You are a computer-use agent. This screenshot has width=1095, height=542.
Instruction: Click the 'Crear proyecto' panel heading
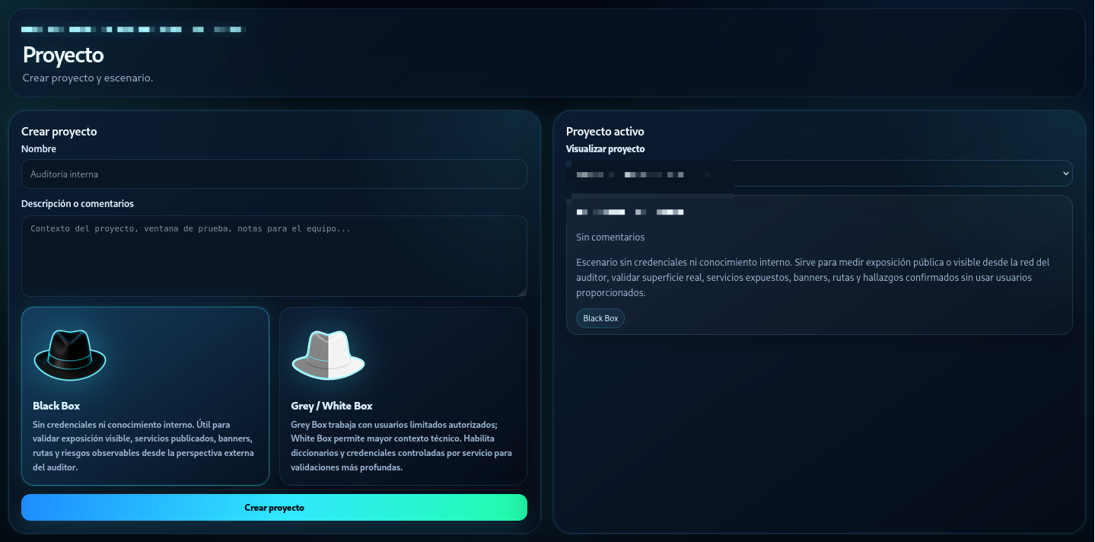coord(59,132)
